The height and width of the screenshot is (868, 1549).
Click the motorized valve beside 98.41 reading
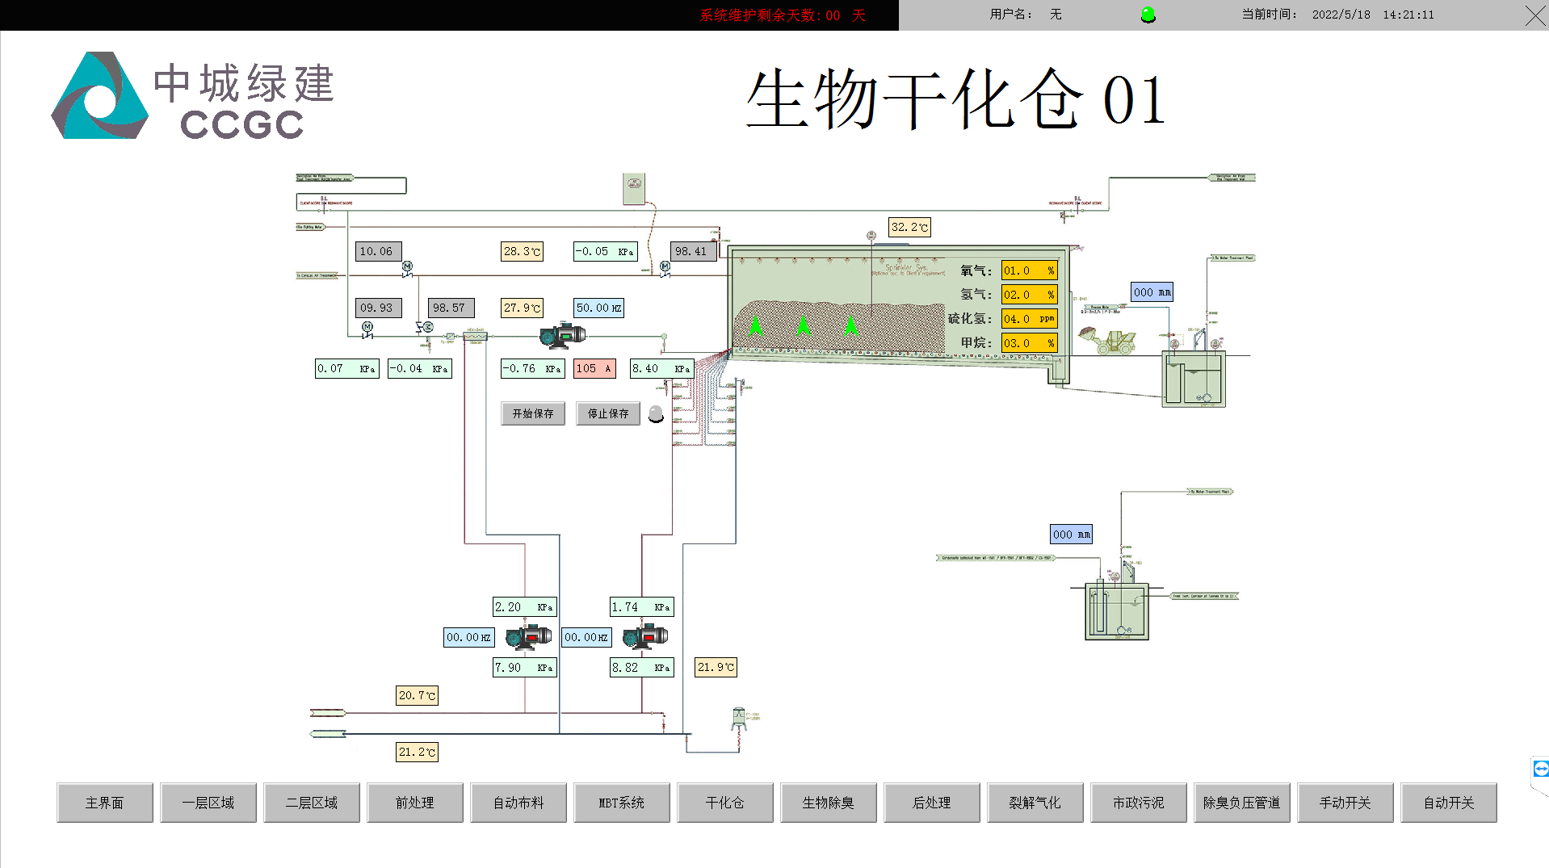(x=665, y=268)
